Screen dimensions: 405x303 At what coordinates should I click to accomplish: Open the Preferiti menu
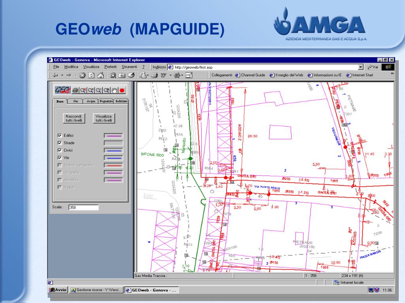click(x=111, y=67)
